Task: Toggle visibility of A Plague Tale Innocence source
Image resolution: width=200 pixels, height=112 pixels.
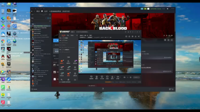Action: tap(60, 47)
